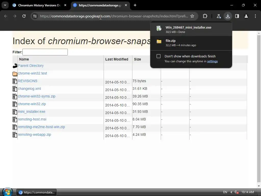Click file icon beside remoting-me2me-host-win.zip

(x=15, y=127)
